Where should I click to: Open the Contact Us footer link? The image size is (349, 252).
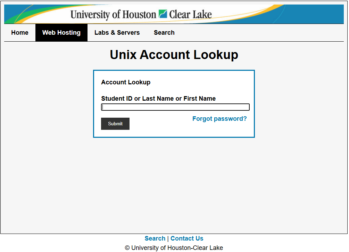tap(187, 238)
